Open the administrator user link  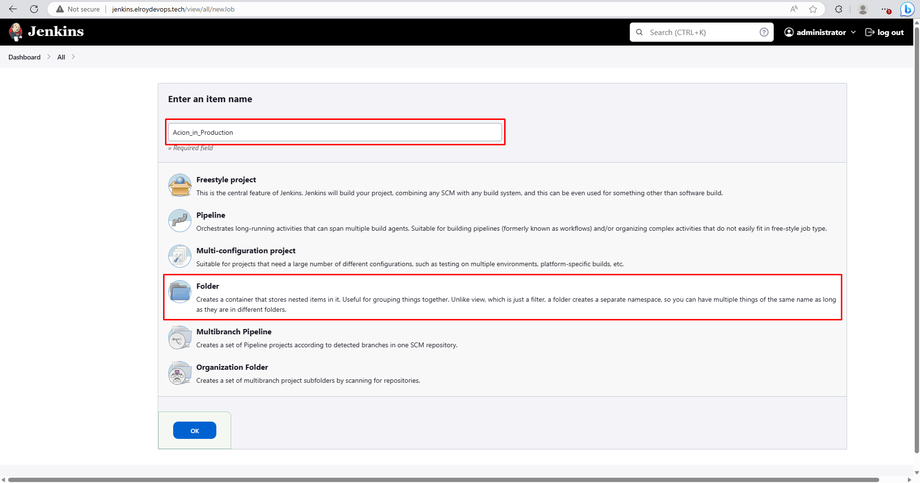tap(821, 32)
